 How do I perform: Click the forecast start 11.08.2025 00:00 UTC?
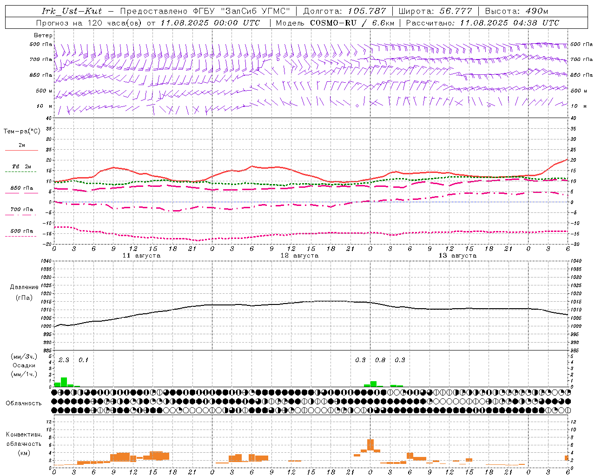tap(211, 23)
